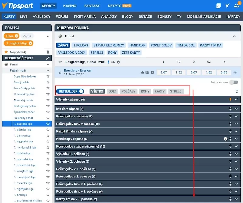
Task: Remove the 1. anglická liga filter chip
Action: click(31, 43)
